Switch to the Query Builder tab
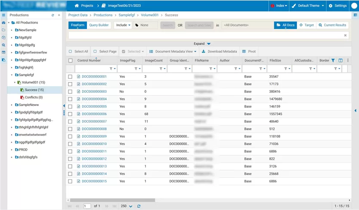Screen dimensions: 359x210 (x=99, y=25)
